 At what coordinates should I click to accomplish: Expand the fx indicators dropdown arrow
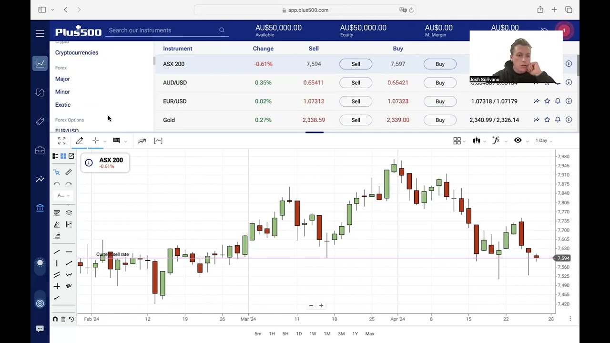tap(506, 141)
